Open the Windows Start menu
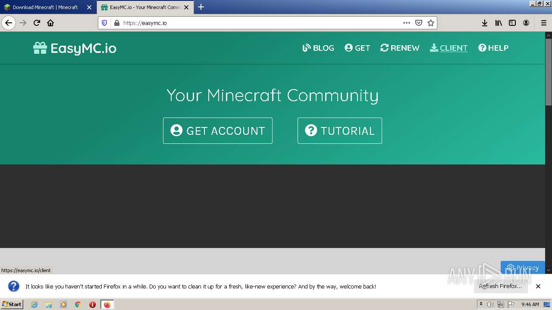 (12, 304)
